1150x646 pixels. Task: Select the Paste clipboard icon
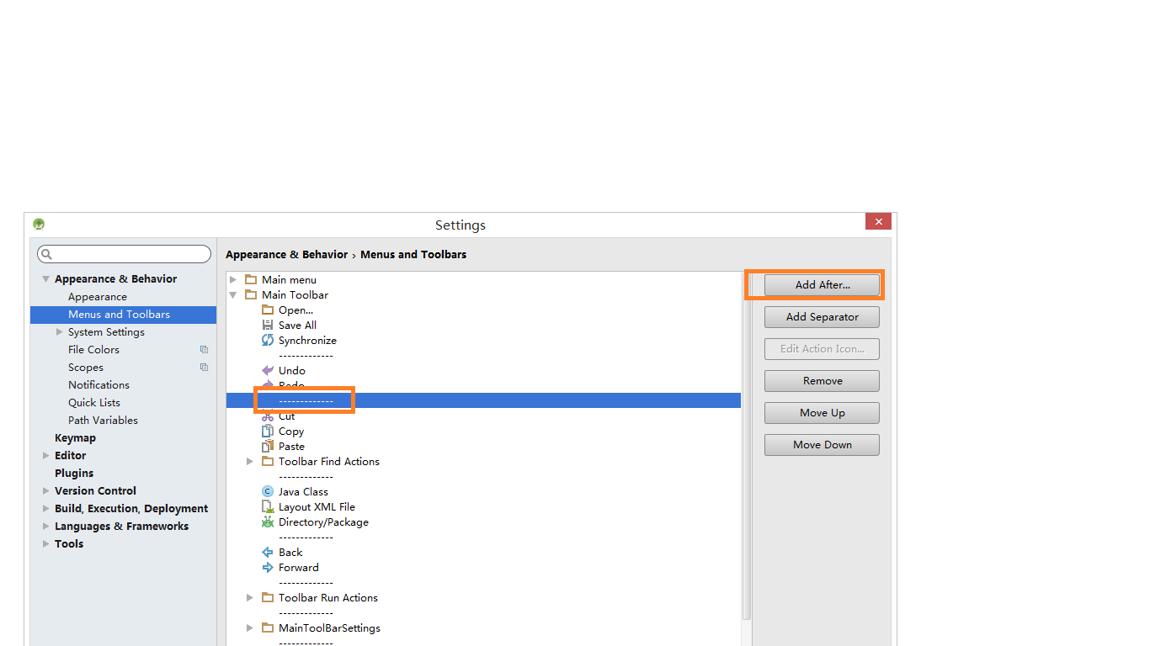click(268, 446)
